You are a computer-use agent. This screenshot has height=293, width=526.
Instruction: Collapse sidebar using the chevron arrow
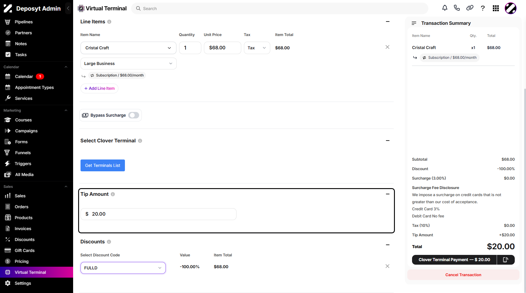click(68, 8)
